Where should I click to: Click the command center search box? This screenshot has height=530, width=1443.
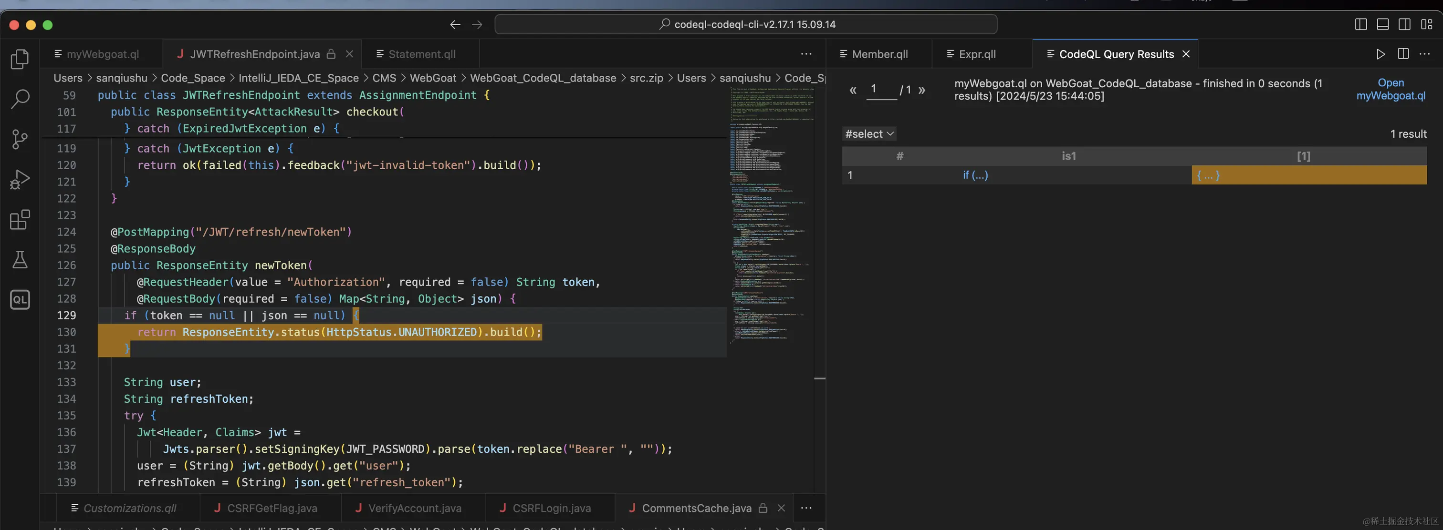[745, 25]
